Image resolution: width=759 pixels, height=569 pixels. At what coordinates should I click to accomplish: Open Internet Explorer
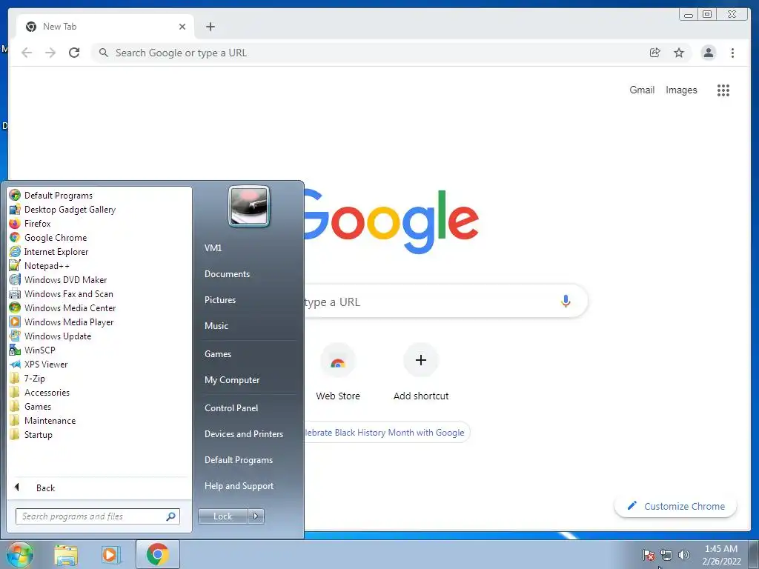coord(49,252)
